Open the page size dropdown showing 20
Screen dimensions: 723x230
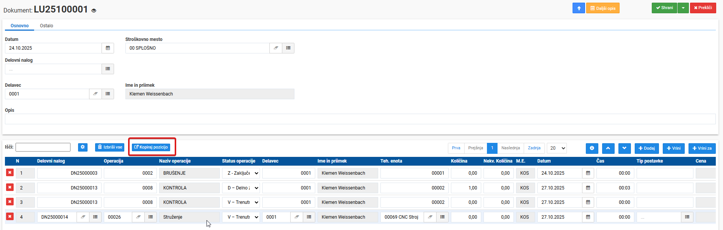[x=557, y=148]
